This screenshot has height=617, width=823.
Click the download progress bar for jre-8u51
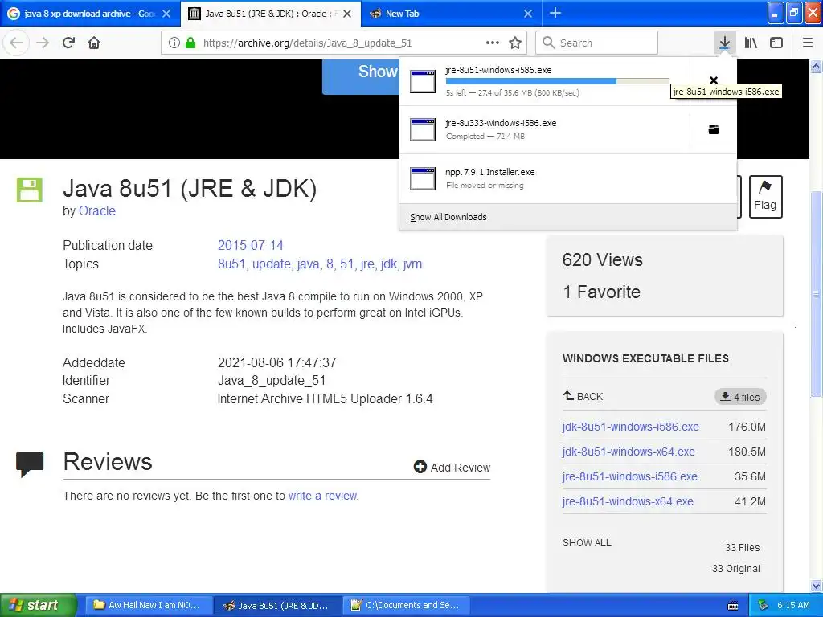pos(557,81)
